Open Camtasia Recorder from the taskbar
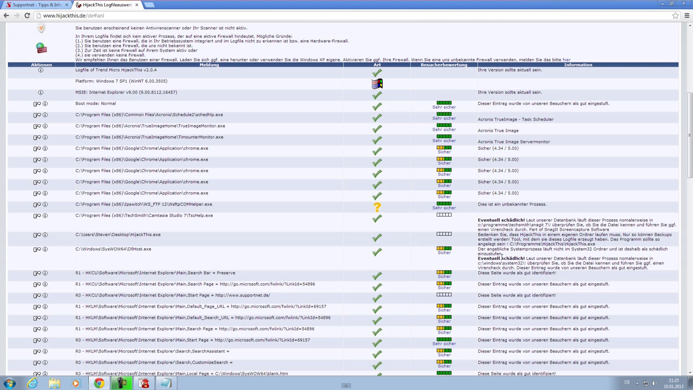 point(121,383)
